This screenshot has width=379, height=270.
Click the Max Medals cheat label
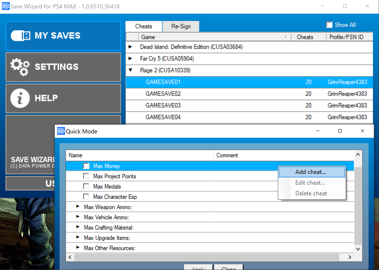coord(107,187)
